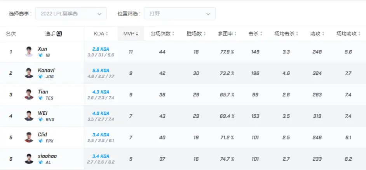Click the 2.7 / 2.6 / 6.2 stat line
Screen dimensions: 366x170
tap(101, 162)
